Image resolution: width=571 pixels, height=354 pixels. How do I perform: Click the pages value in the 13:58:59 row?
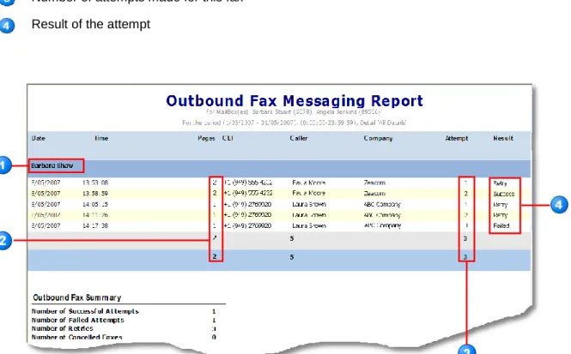tap(215, 193)
